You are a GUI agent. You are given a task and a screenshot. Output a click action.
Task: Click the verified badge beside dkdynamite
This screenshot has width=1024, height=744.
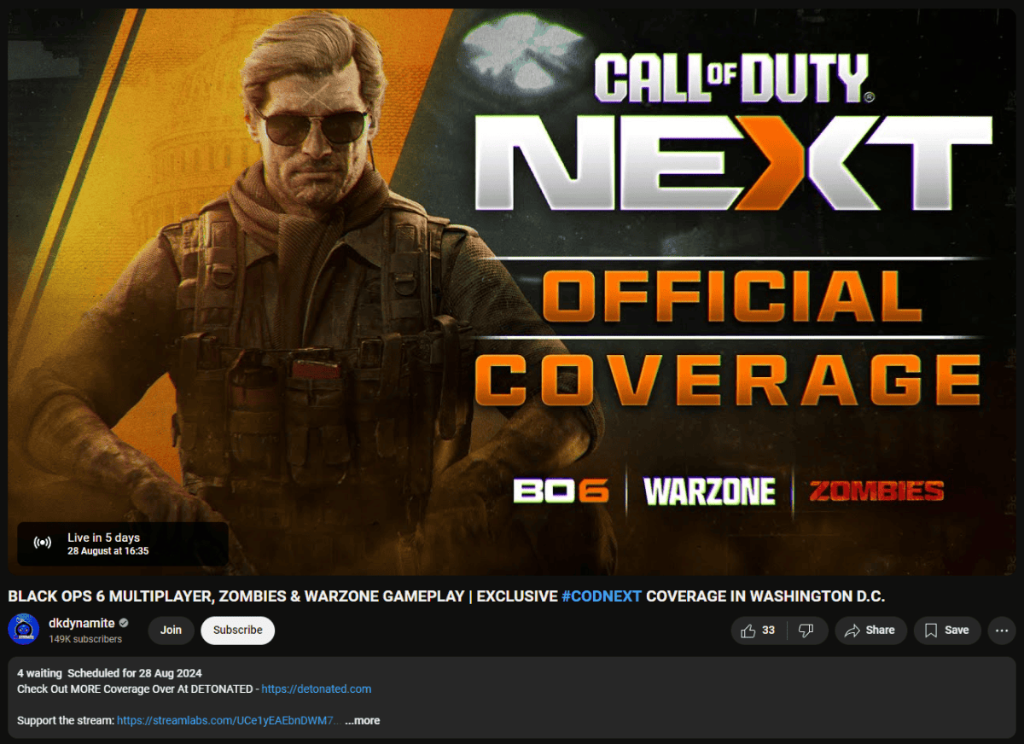click(x=124, y=623)
